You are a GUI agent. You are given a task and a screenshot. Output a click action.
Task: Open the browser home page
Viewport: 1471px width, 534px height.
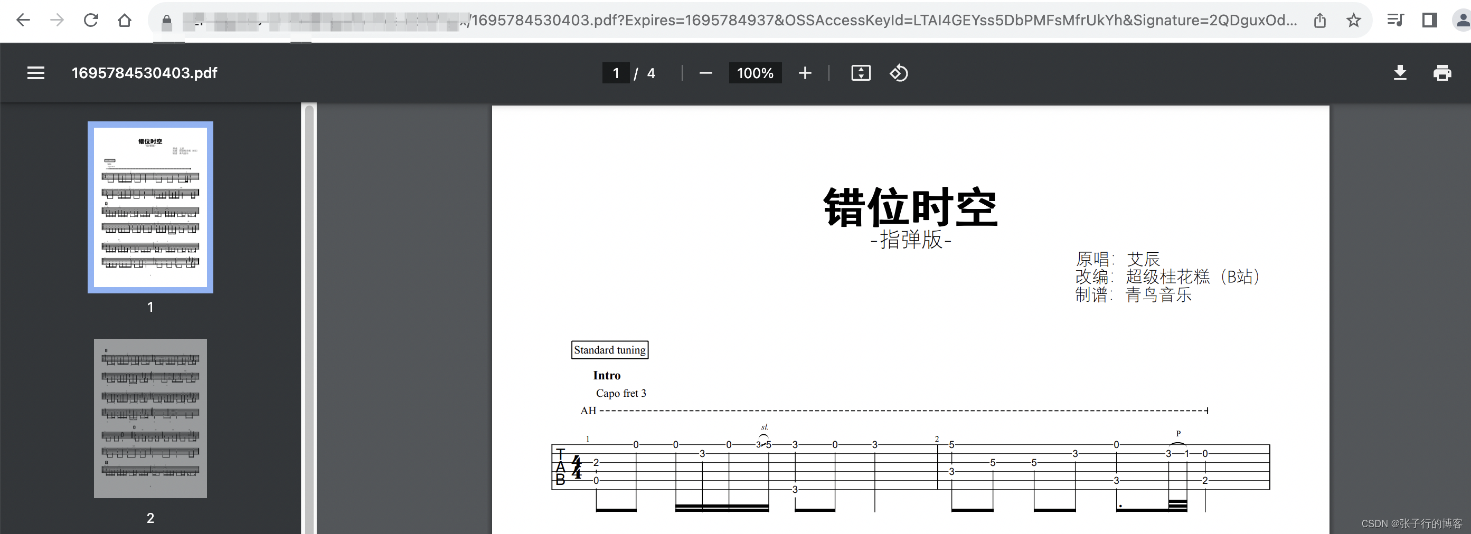pos(125,21)
